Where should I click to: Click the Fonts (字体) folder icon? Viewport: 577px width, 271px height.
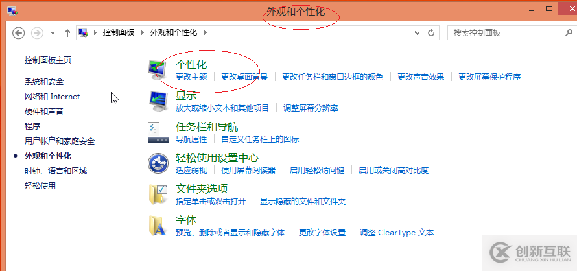[x=158, y=225]
